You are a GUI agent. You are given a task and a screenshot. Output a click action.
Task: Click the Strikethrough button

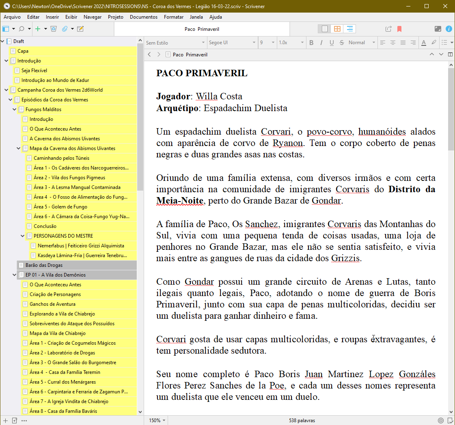coord(342,43)
